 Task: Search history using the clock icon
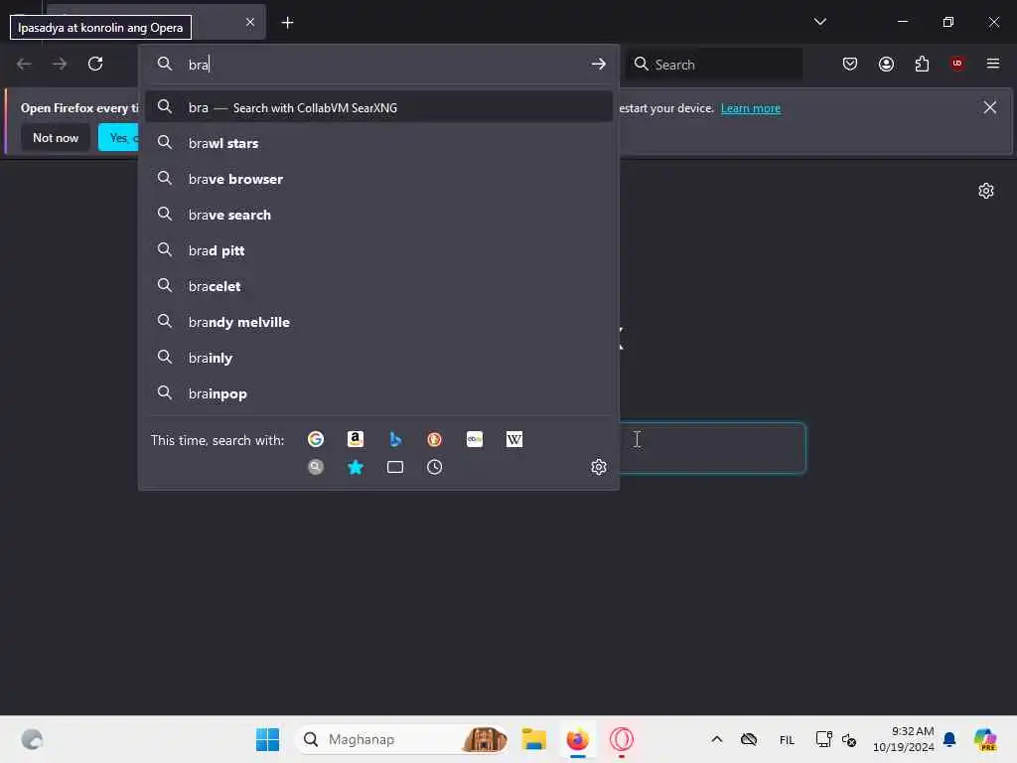coord(435,467)
